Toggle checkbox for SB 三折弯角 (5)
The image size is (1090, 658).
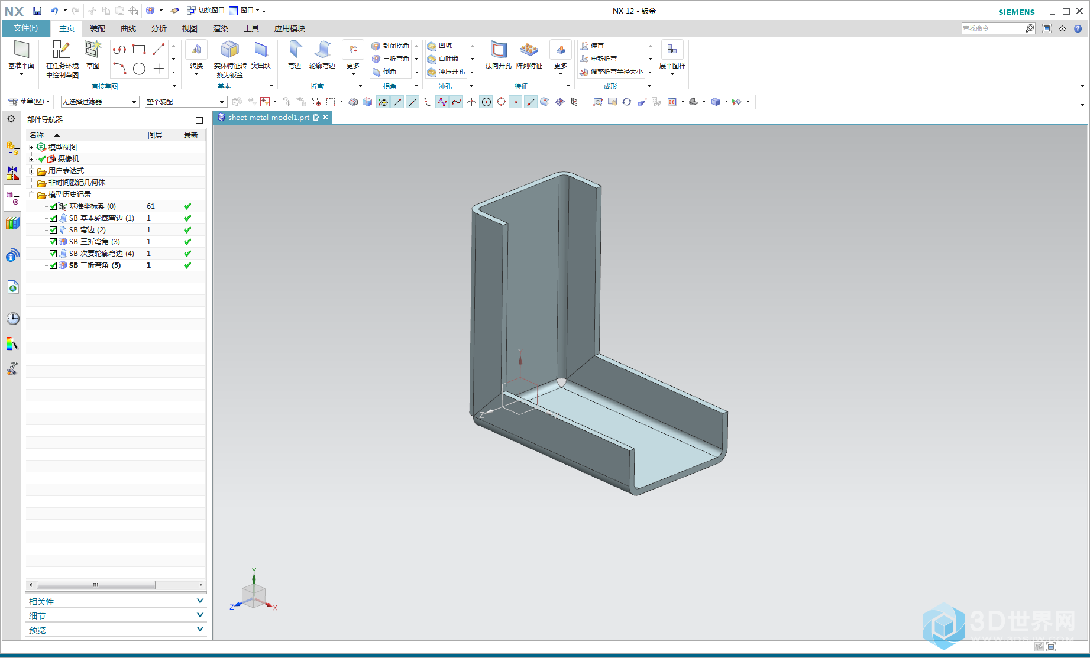(53, 265)
